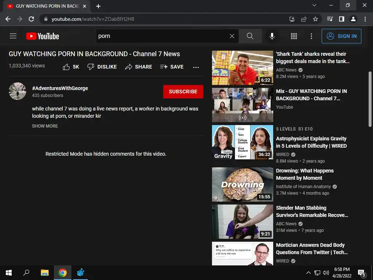Install app icon in address bar

292,19
